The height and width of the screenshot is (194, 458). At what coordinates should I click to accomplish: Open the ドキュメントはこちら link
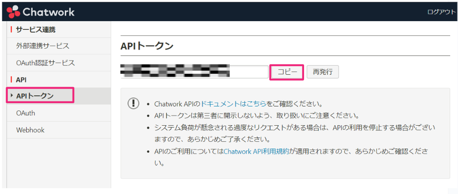point(233,104)
